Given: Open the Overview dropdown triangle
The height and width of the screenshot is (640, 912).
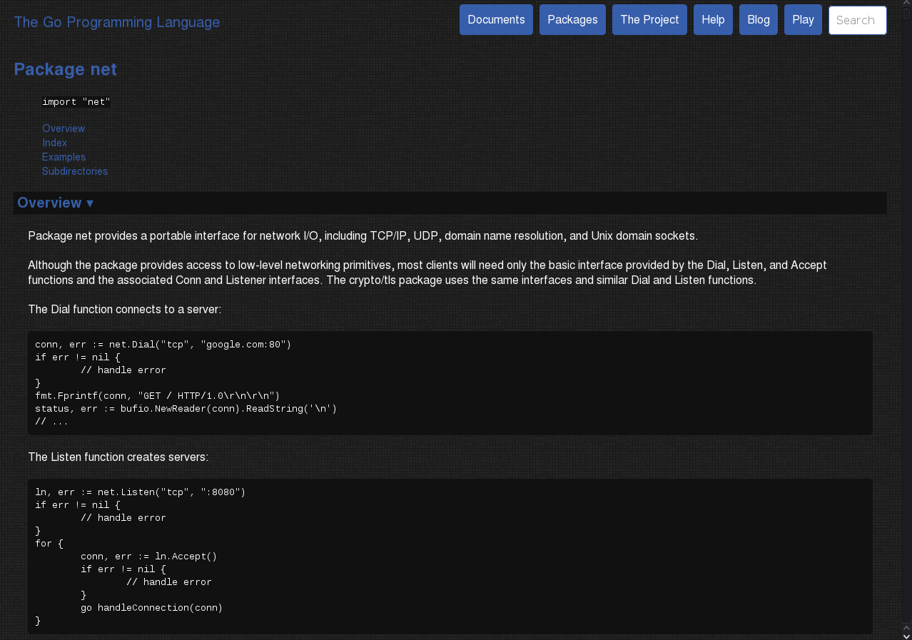Looking at the screenshot, I should (x=90, y=203).
